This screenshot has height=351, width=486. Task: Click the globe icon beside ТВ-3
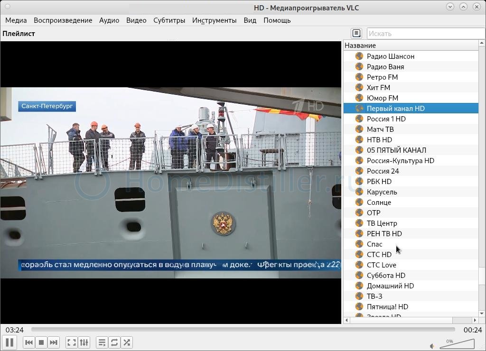[359, 296]
